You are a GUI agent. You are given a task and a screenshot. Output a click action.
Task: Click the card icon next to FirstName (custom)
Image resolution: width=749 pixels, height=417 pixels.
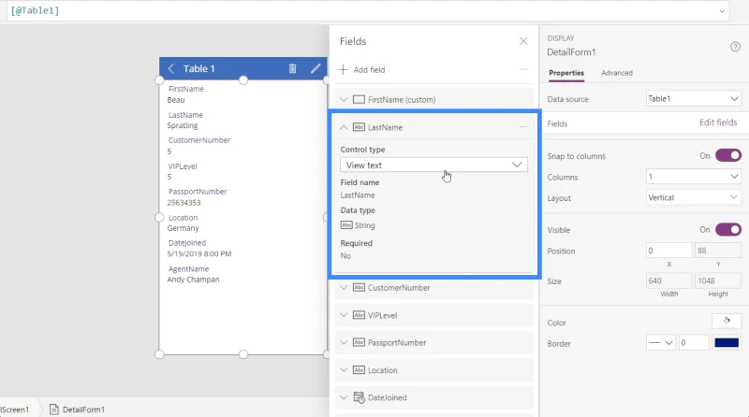coord(359,100)
